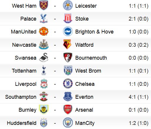The width and height of the screenshot is (151, 129).
Task: Click the Leicester City crest
Action: (68, 5)
